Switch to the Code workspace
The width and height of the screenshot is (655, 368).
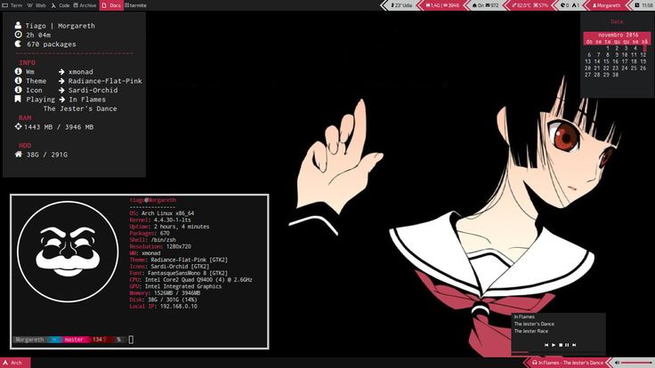[x=61, y=5]
